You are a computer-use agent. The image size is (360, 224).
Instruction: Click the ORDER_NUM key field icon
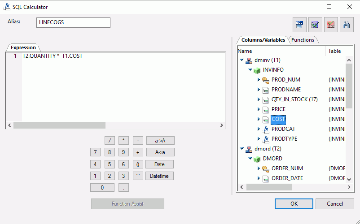(x=265, y=169)
